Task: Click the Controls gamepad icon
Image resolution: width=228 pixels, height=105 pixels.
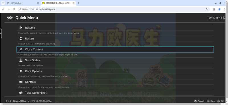Action: tap(21, 82)
